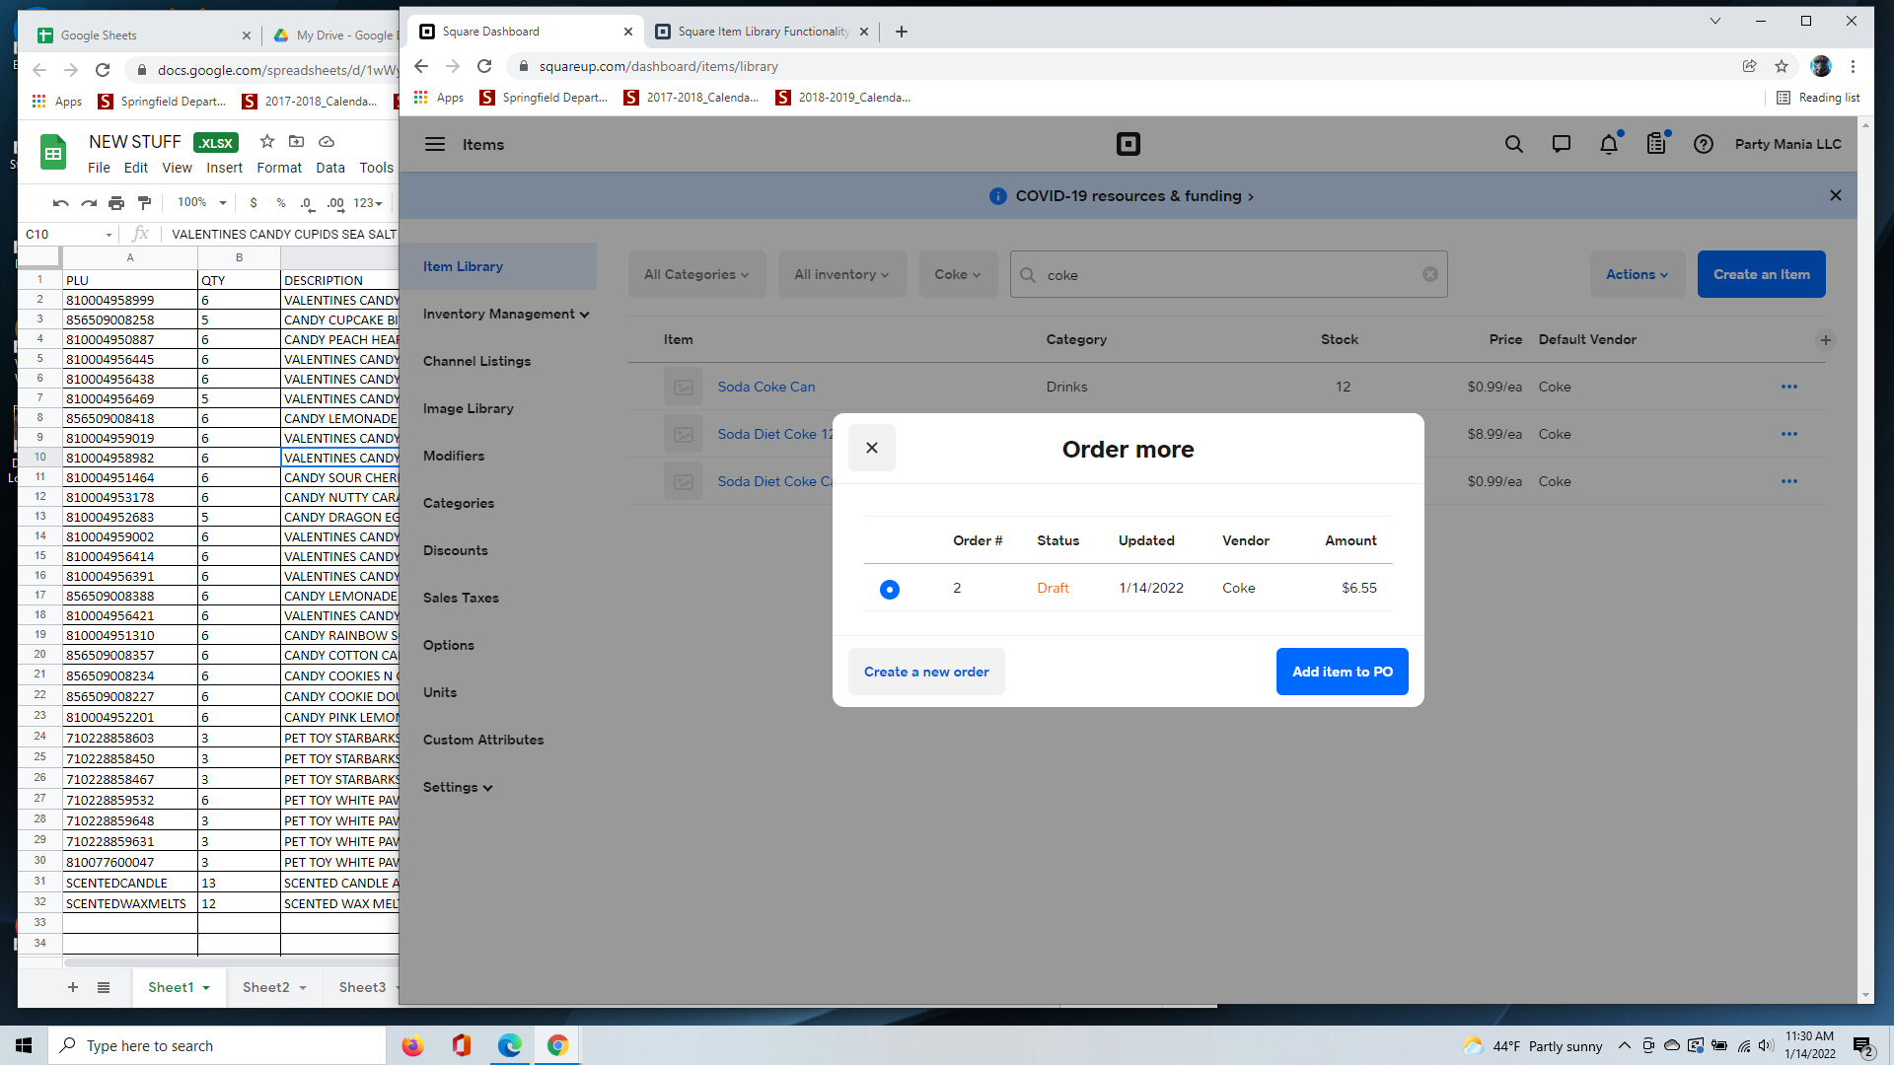This screenshot has width=1894, height=1065.
Task: Open the All inventory dropdown
Action: 841,274
